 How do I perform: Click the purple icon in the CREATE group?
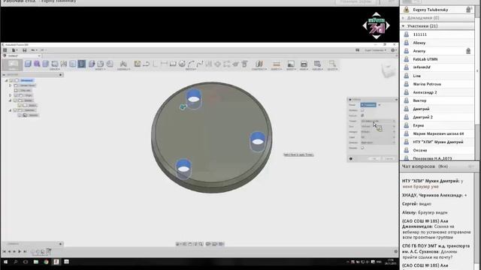coord(37,63)
